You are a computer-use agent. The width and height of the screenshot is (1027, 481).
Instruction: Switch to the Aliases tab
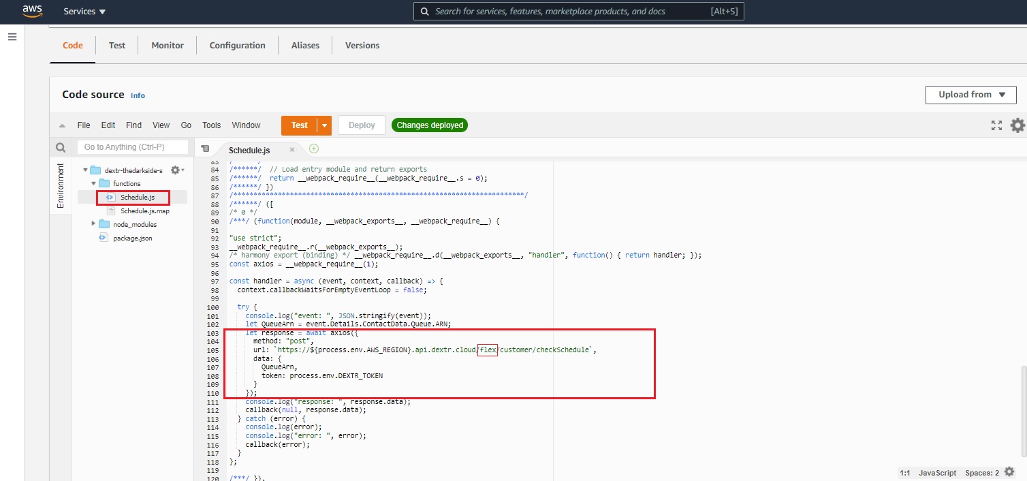point(305,46)
